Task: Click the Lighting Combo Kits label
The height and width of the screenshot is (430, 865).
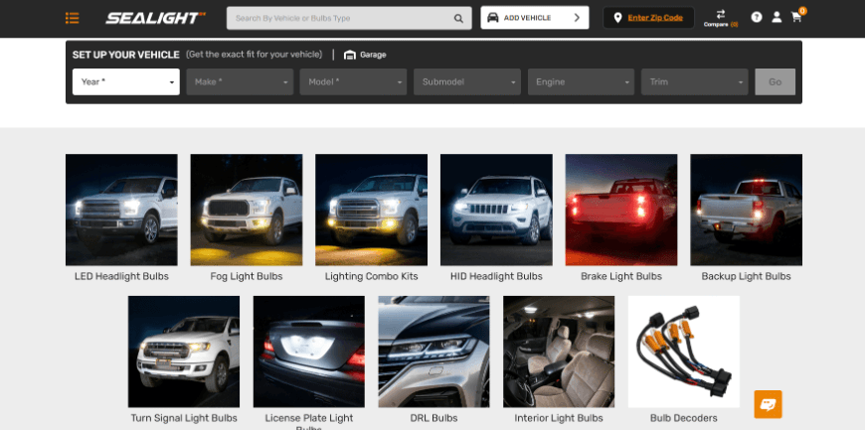Action: click(371, 276)
